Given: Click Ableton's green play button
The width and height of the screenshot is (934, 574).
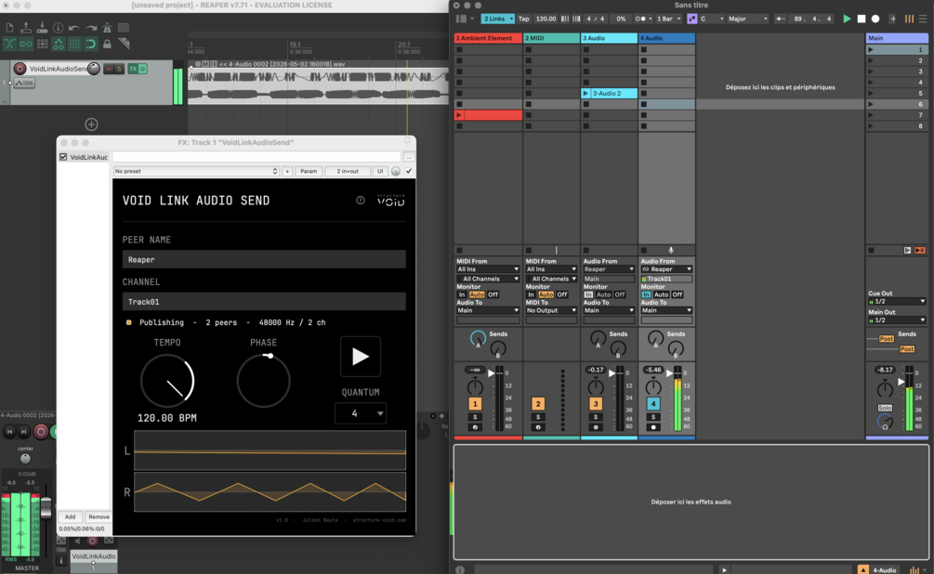Looking at the screenshot, I should 847,20.
